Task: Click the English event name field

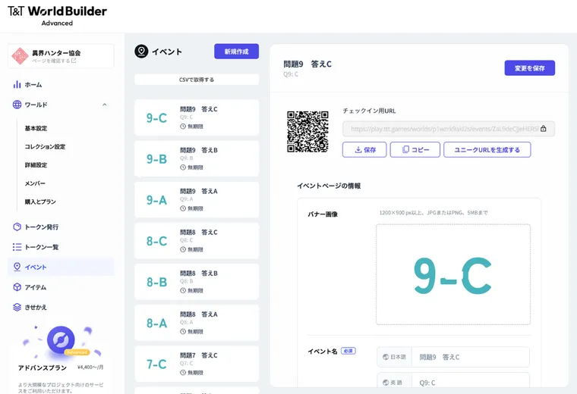Action: pyautogui.click(x=470, y=382)
